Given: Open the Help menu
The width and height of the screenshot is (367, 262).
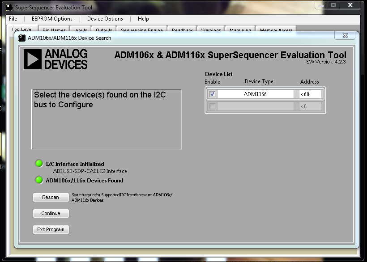Looking at the screenshot, I should (143, 19).
